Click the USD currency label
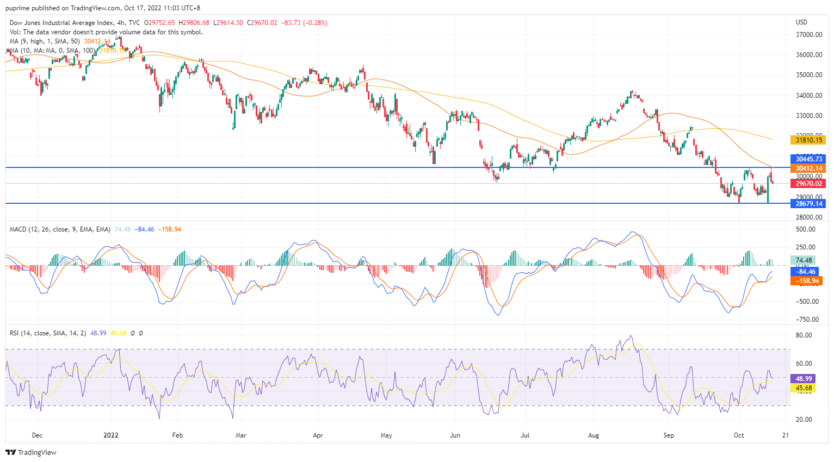The image size is (834, 462). click(x=801, y=22)
